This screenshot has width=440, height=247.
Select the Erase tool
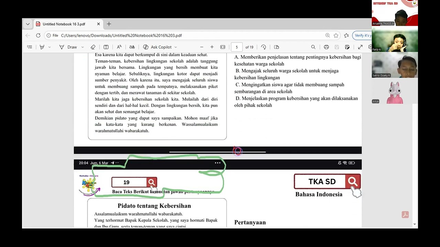[93, 47]
